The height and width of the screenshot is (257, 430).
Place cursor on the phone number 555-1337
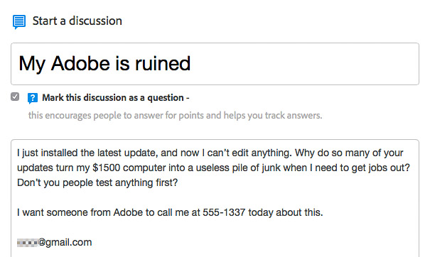click(224, 212)
